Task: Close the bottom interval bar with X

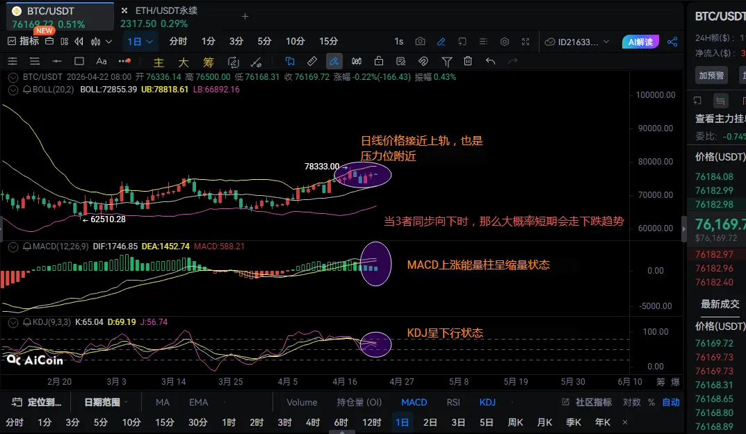Action: (625, 422)
